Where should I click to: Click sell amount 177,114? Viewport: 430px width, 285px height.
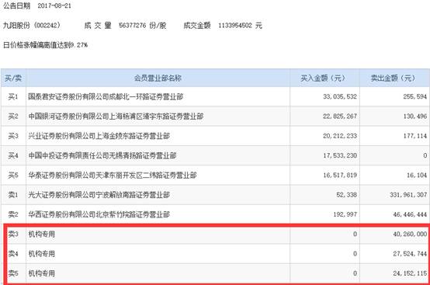pyautogui.click(x=415, y=136)
